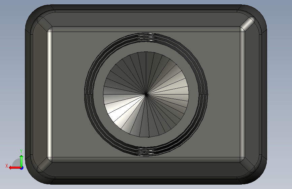Click the green 'Y' label of the triad
This screenshot has width=292, height=189.
(x=21, y=151)
